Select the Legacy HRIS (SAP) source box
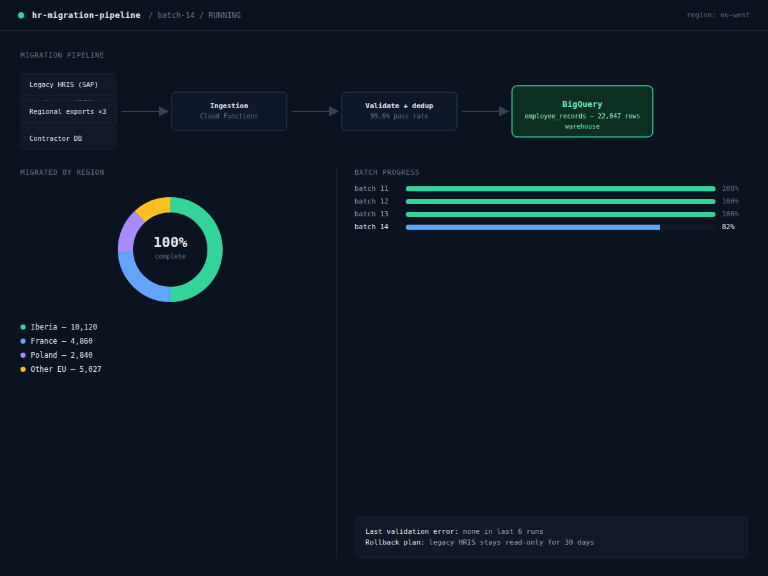The height and width of the screenshot is (576, 768). (68, 84)
